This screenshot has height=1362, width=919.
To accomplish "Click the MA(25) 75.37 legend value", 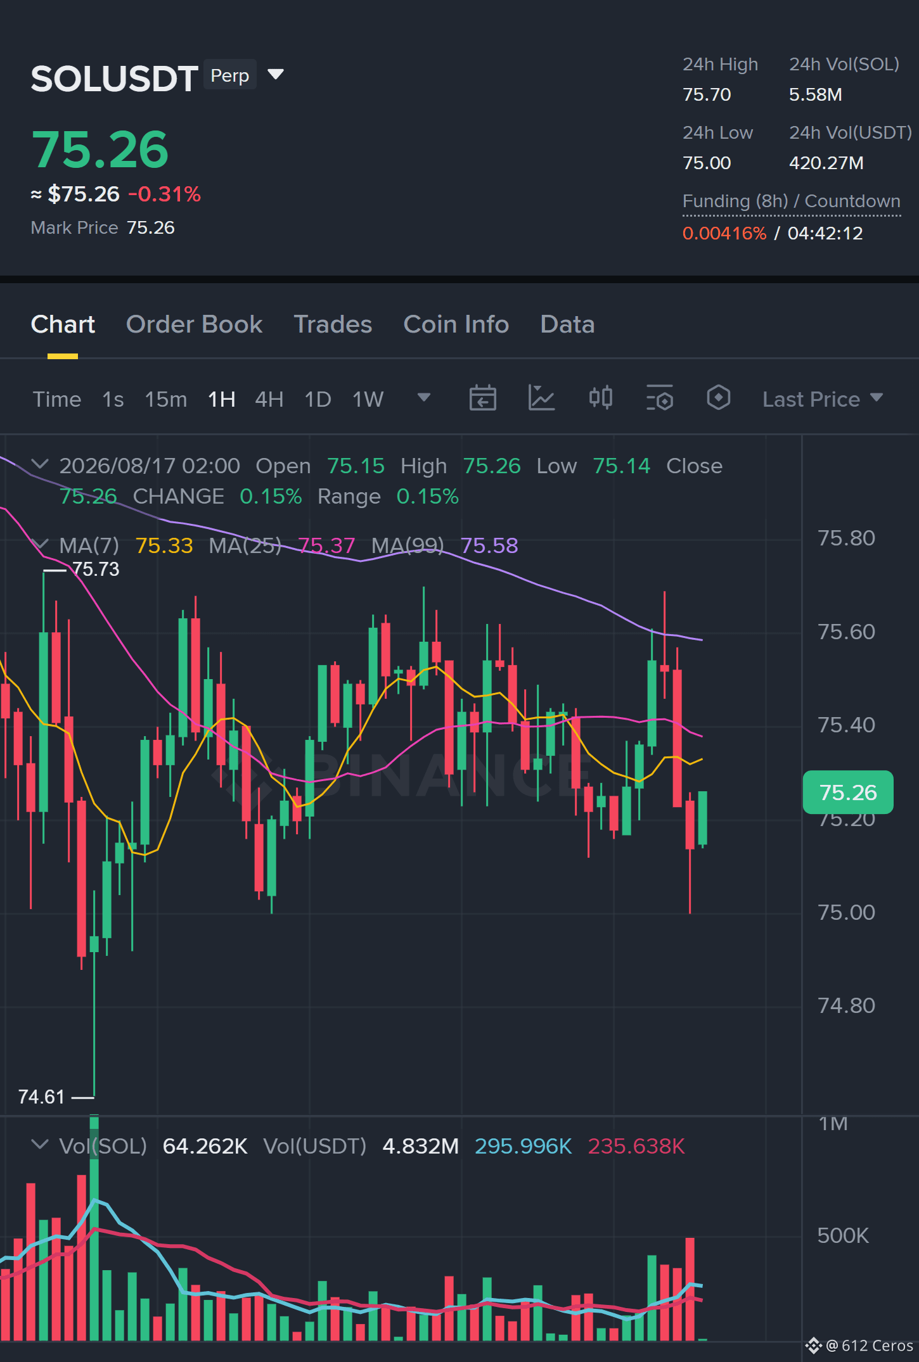I will tap(326, 545).
